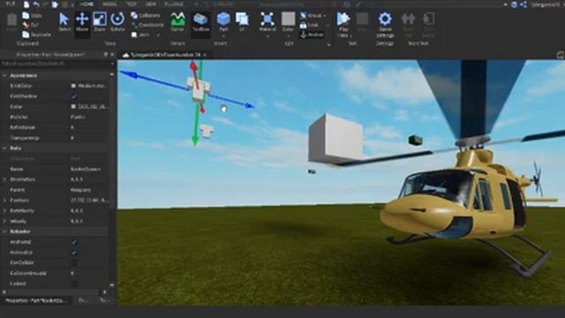Open Game Settings gear
This screenshot has width=565, height=318.
[385, 19]
